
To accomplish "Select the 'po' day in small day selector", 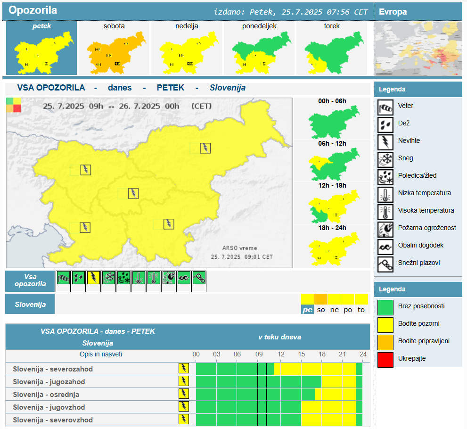I will (x=348, y=304).
